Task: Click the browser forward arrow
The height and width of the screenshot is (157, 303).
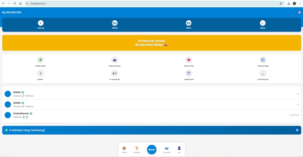Action: [x=9, y=3]
